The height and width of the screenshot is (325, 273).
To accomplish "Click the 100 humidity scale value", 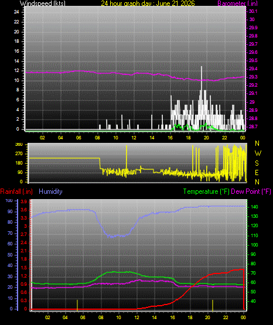I will coord(9,200).
